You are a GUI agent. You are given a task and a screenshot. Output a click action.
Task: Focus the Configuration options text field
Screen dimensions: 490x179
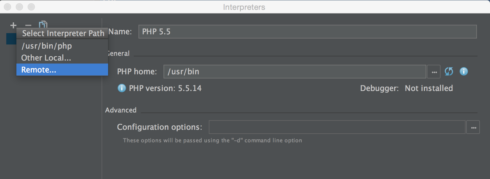[337, 127]
